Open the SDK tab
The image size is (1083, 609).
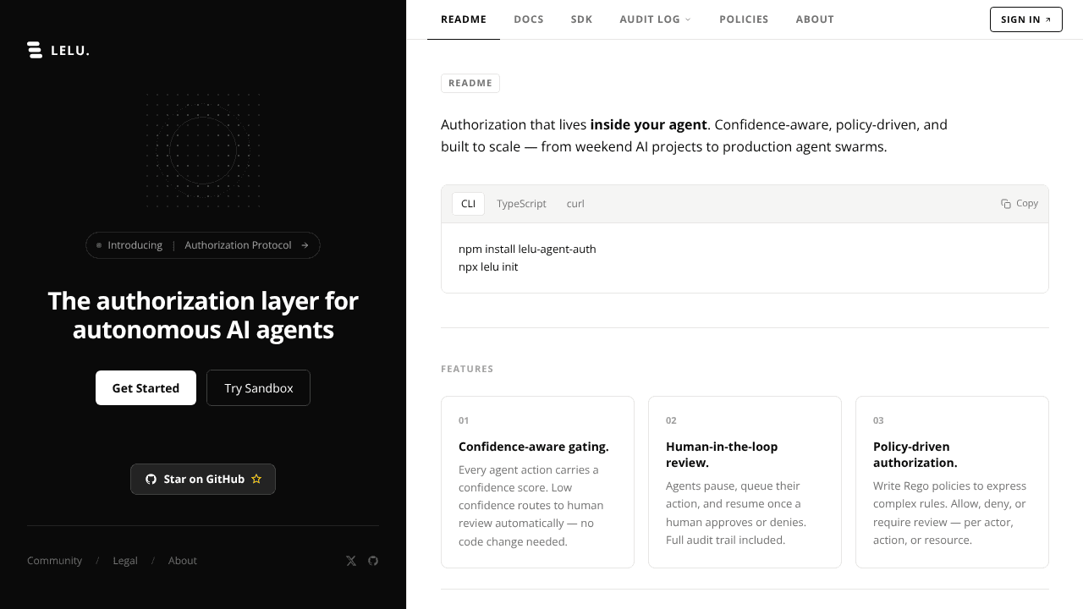[x=582, y=19]
